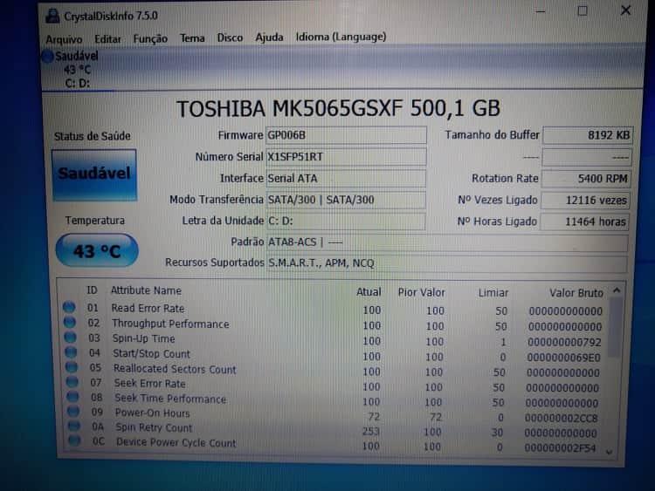Select the Device Power Cycle Count row text
Screen dimensions: 655x491
click(x=176, y=443)
